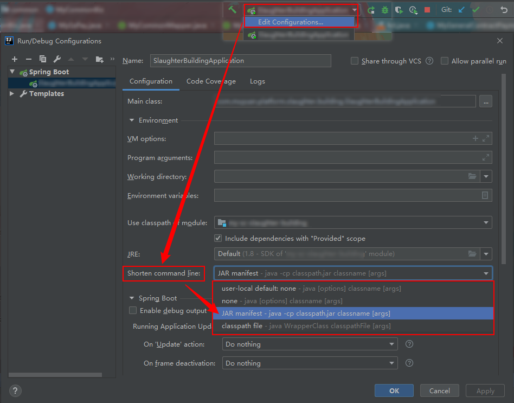Open Shorten command line combo box
Screen dimensions: 514x403
click(x=353, y=273)
